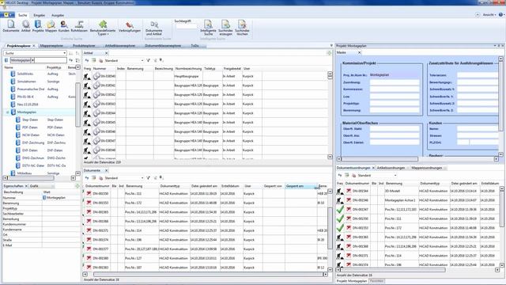Click the project tree vertical scrollbar

tap(77, 104)
